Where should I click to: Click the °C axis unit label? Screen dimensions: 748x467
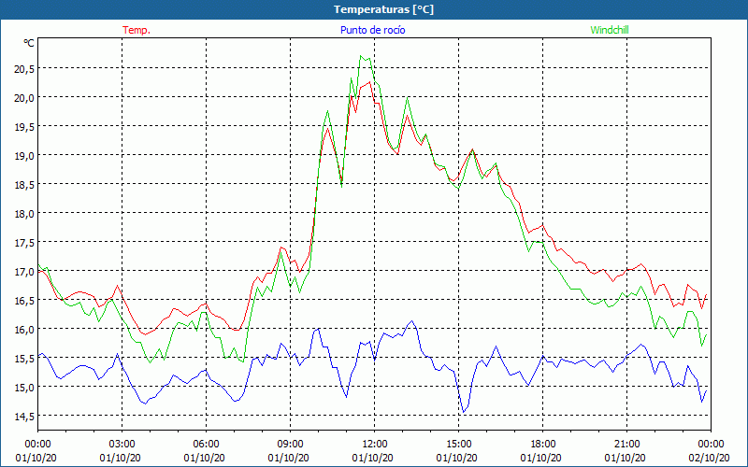pos(29,43)
